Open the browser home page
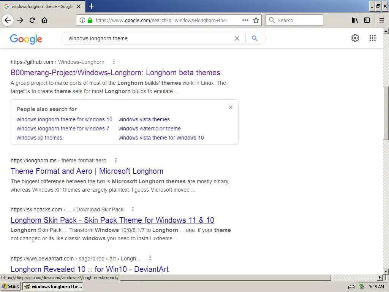Screen dimensions: 389x292 click(x=44, y=20)
